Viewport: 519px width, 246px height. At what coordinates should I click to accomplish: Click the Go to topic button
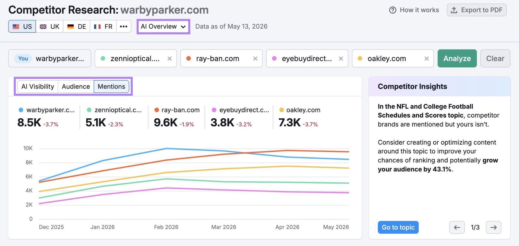(398, 228)
